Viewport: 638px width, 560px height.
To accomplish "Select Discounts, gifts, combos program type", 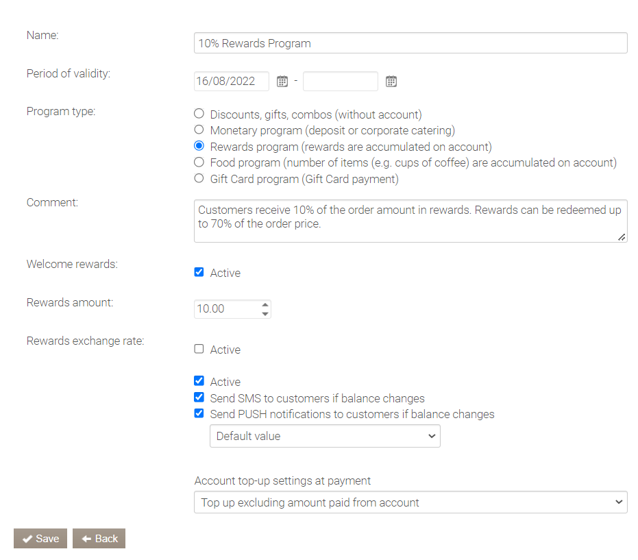I will point(199,114).
